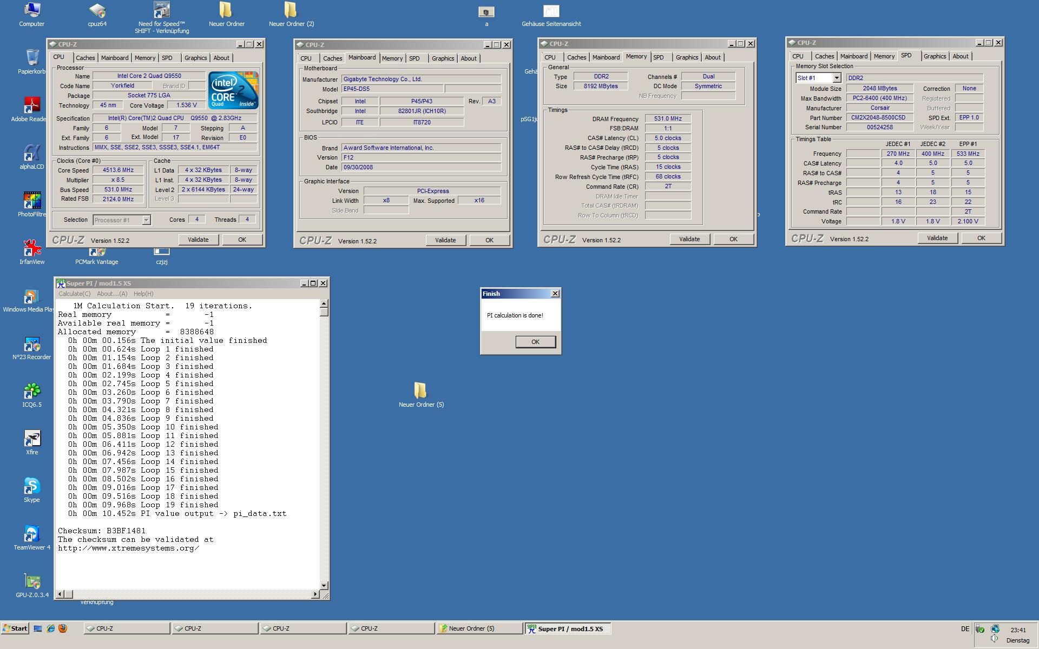Open the Neuer Ordner folder icon
This screenshot has width=1039, height=649.
tap(226, 14)
